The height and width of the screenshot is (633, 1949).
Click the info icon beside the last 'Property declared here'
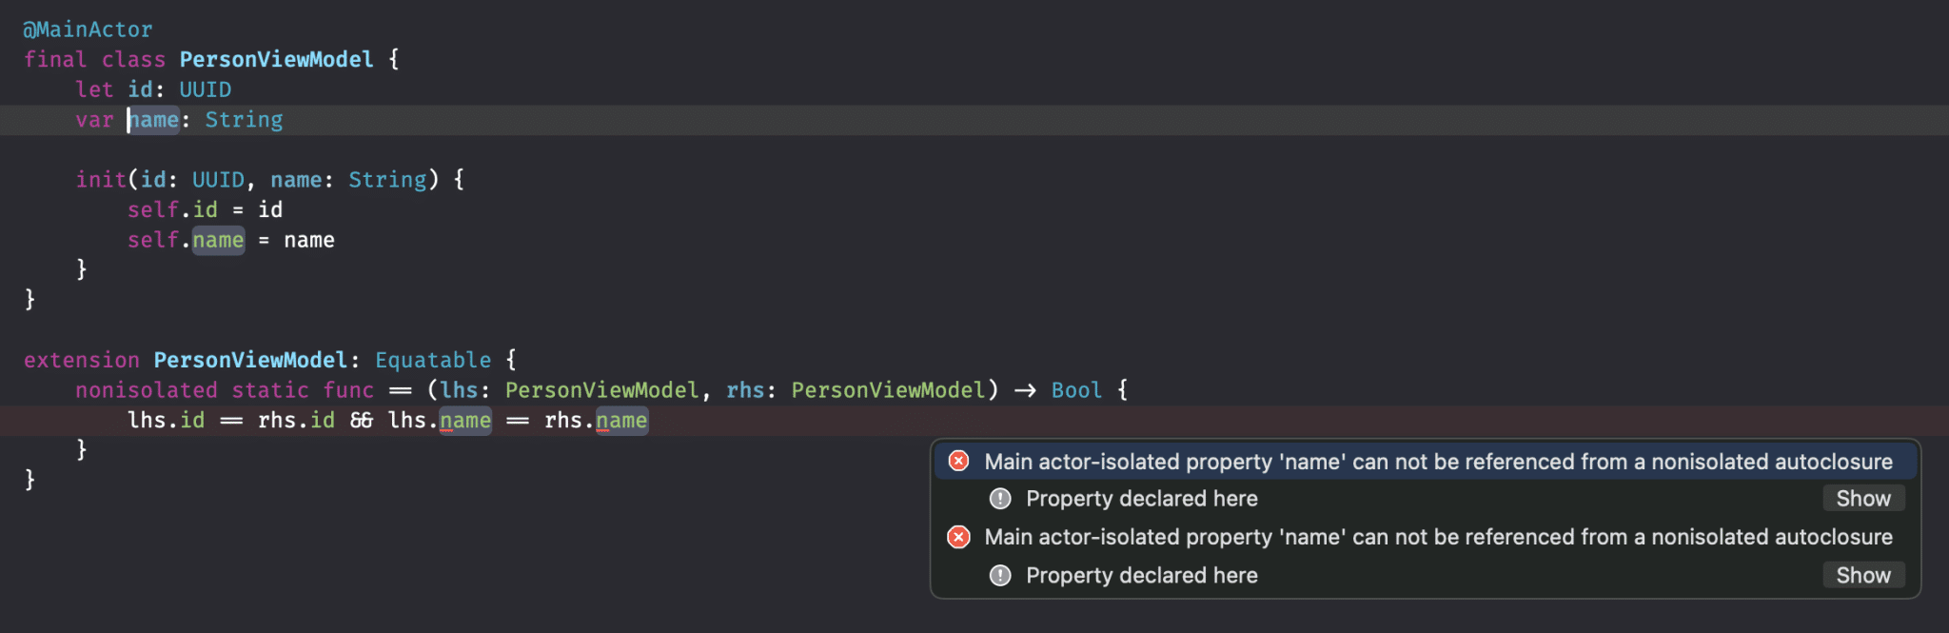1000,575
